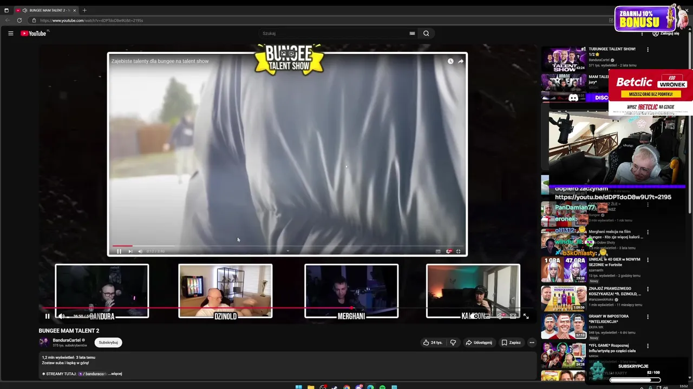Screen dimensions: 693x389
Task: Open options for UNREAL W 40 GIER video
Action: tap(648, 260)
